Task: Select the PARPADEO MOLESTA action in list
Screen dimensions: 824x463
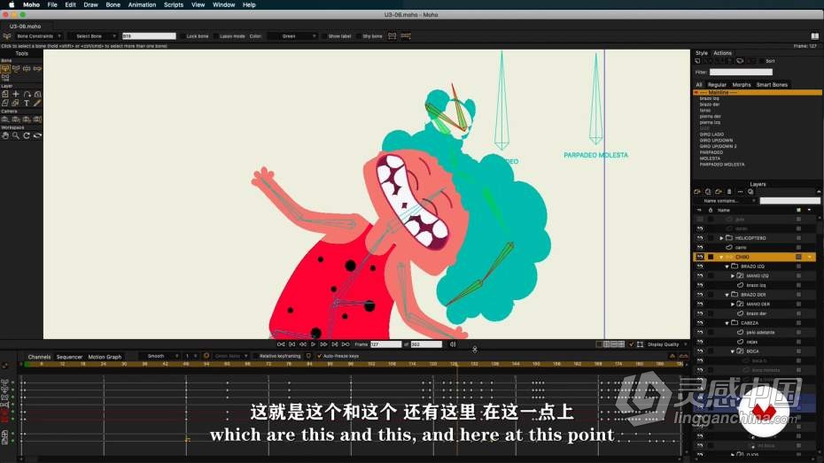Action: click(x=722, y=165)
